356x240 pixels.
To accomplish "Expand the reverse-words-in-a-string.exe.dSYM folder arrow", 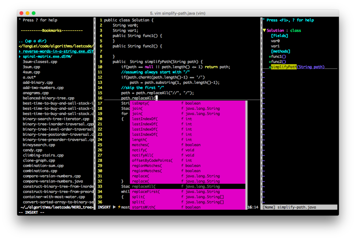I will coord(20,51).
